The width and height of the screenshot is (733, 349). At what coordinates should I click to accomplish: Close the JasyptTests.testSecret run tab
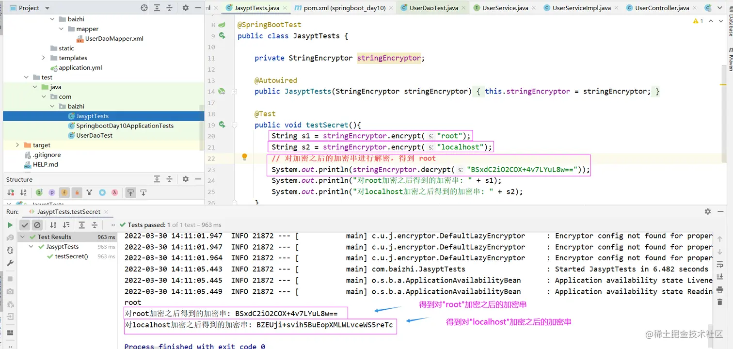(x=105, y=212)
